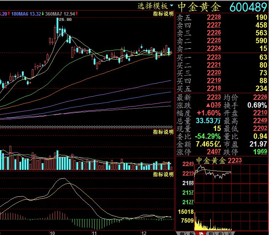The width and height of the screenshot is (269, 235).
Task: Click the 金额 amount 7.465亿
Action: (208, 144)
